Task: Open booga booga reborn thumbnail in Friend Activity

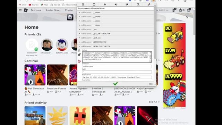Action: pyautogui.click(x=35, y=116)
